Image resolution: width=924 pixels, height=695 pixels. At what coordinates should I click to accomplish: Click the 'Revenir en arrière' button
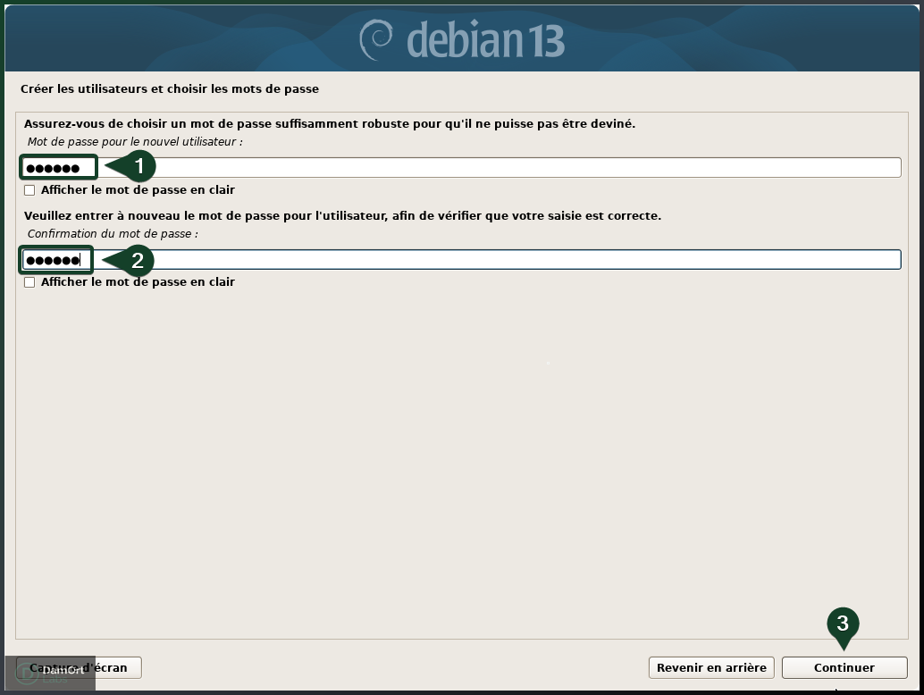(710, 667)
